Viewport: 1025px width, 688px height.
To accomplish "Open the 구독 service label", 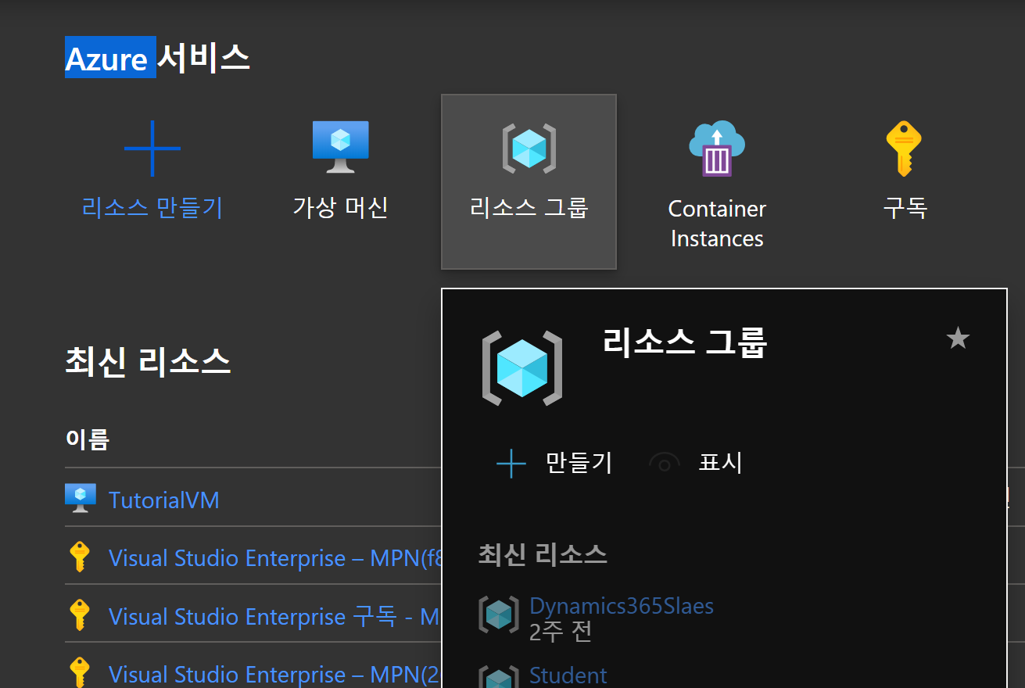I will (905, 208).
